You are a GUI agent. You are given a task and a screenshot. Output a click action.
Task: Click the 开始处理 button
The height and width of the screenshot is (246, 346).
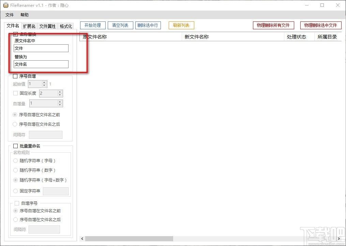(93, 25)
